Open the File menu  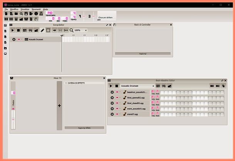point(6,9)
